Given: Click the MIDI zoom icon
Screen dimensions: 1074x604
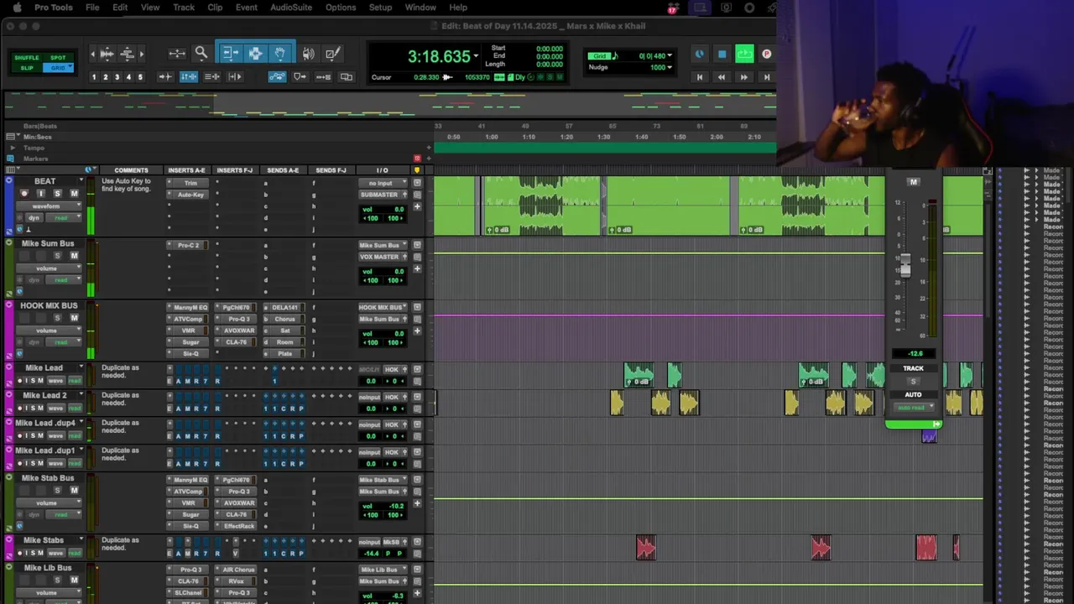Looking at the screenshot, I should click(x=128, y=54).
